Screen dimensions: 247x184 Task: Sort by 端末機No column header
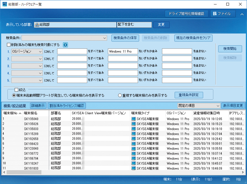click(x=12, y=113)
